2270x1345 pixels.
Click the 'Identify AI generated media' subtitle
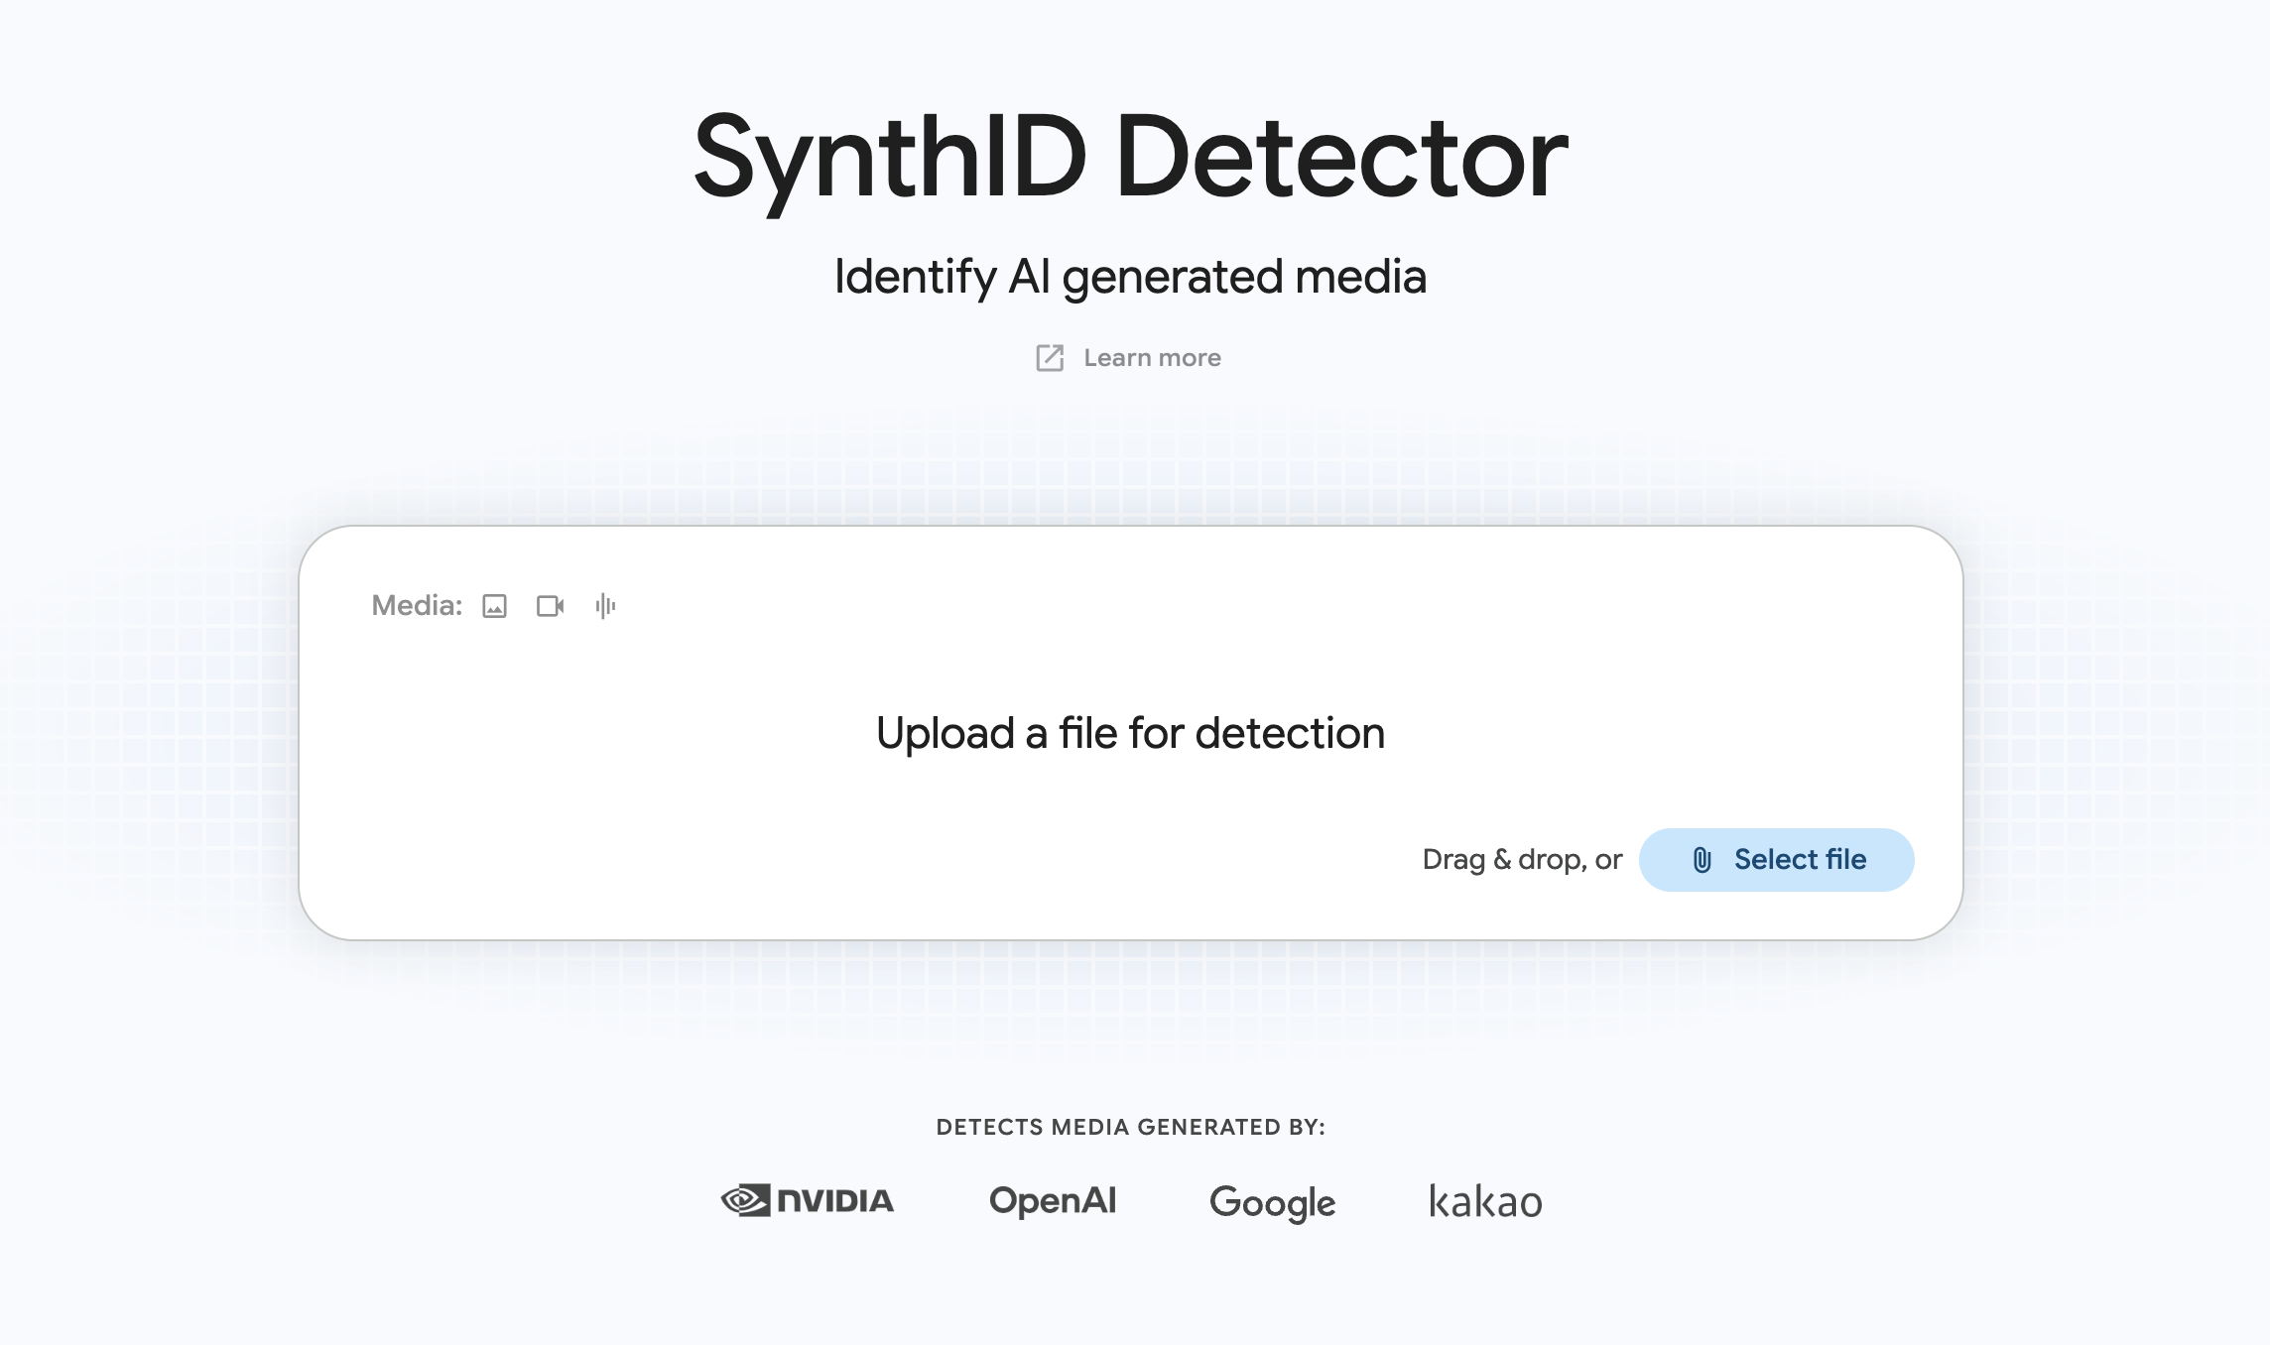pyautogui.click(x=1130, y=277)
